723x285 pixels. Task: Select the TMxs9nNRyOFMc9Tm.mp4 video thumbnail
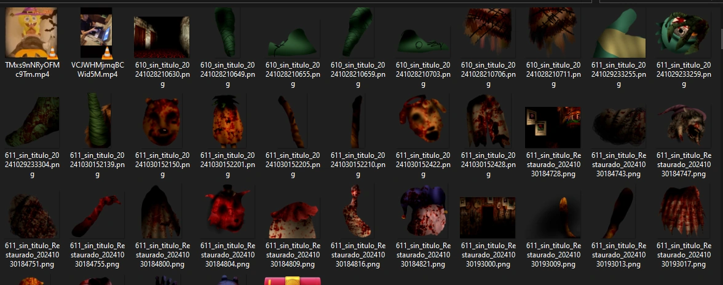32,33
